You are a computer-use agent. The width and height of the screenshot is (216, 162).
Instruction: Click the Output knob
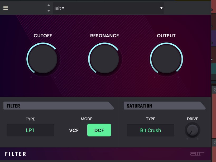click(166, 58)
